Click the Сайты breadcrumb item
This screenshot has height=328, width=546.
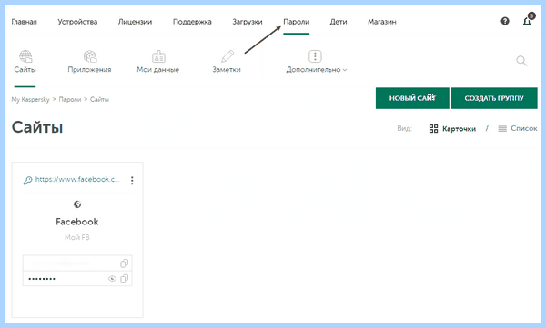click(x=99, y=99)
